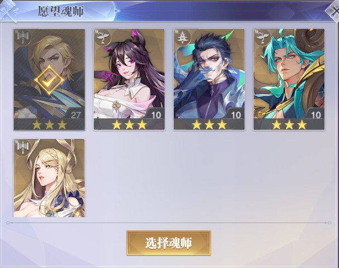Click the 10 badge on cat-eared girl card

pos(156,115)
